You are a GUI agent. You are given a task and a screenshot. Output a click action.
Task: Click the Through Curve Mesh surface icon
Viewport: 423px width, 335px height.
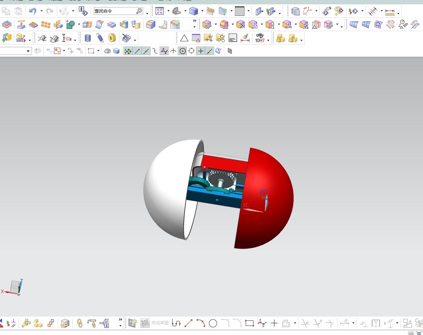pos(366,25)
